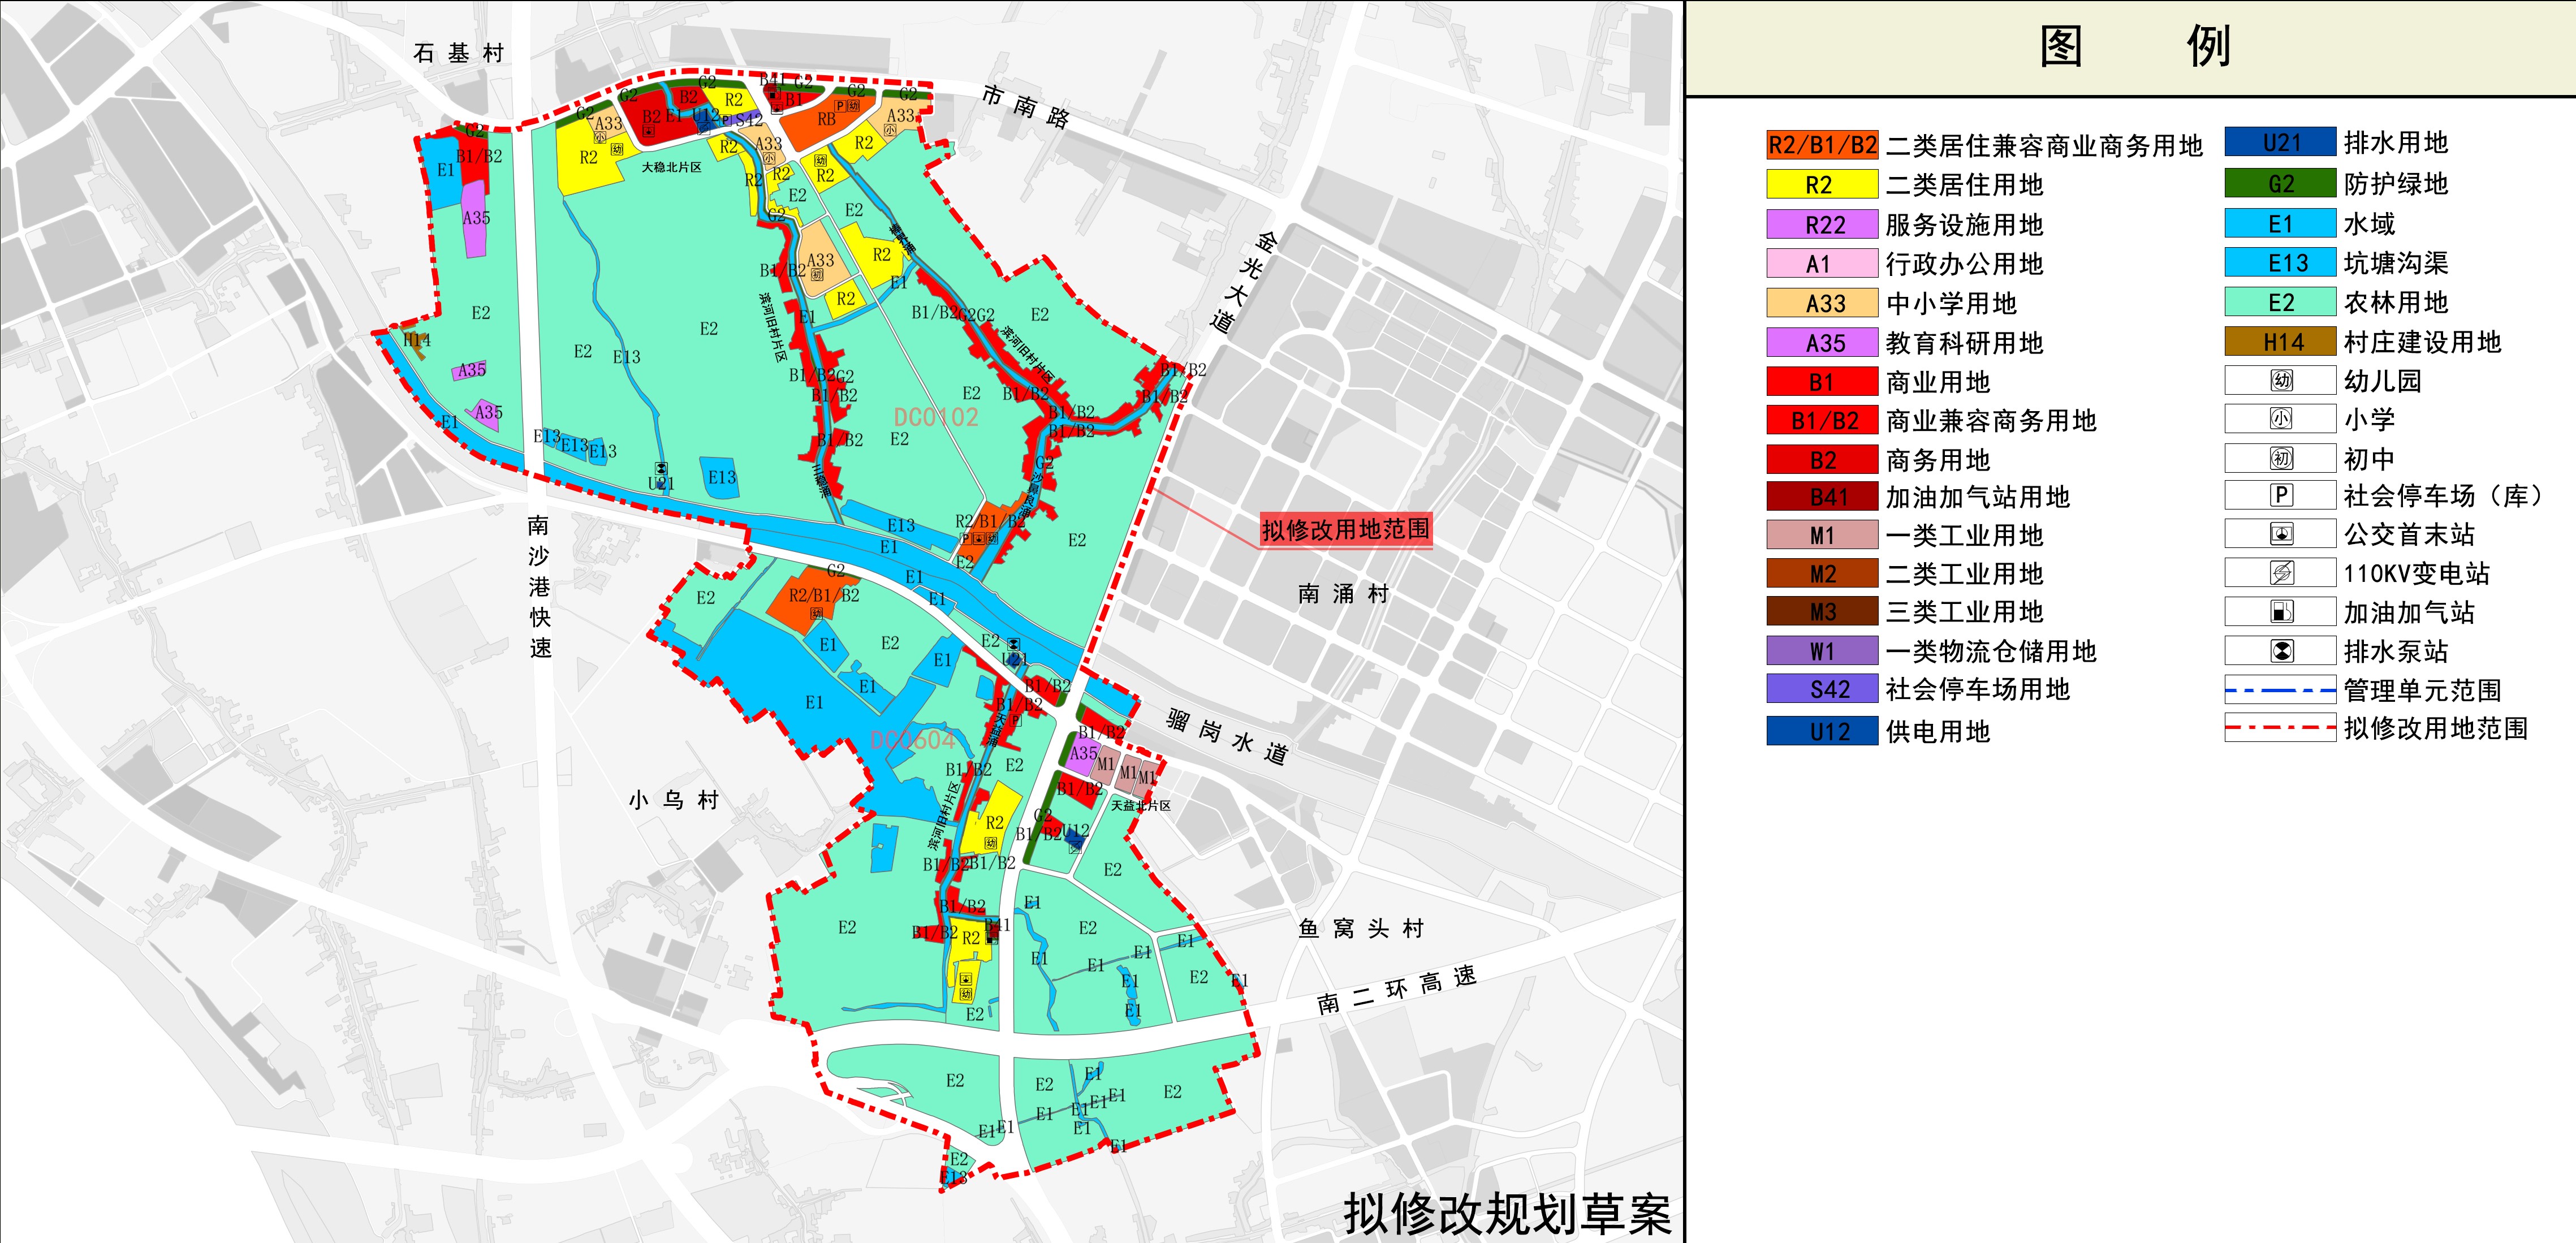This screenshot has height=1243, width=2576.
Task: Click the dark blue U21 legend swatch
Action: pyautogui.click(x=2280, y=143)
